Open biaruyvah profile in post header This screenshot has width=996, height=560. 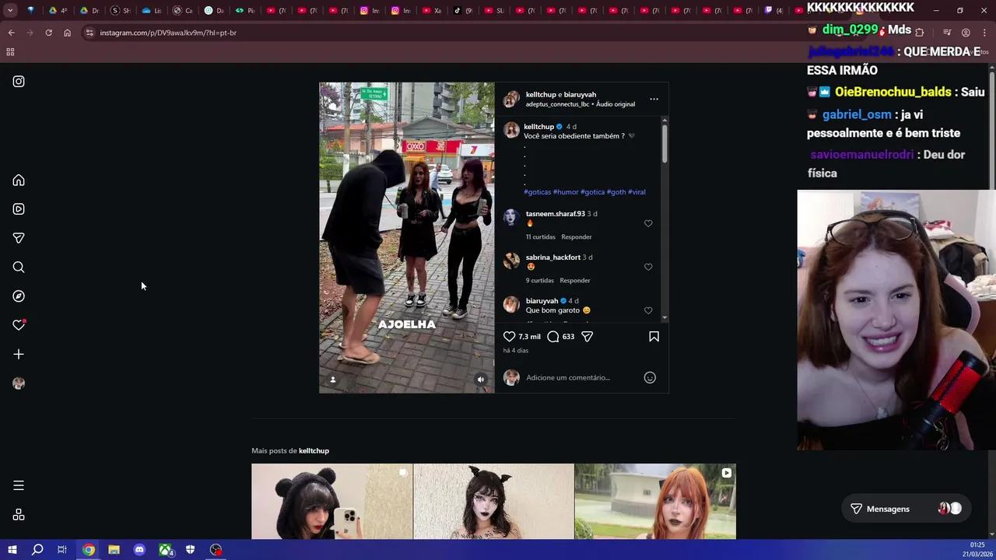tap(580, 95)
